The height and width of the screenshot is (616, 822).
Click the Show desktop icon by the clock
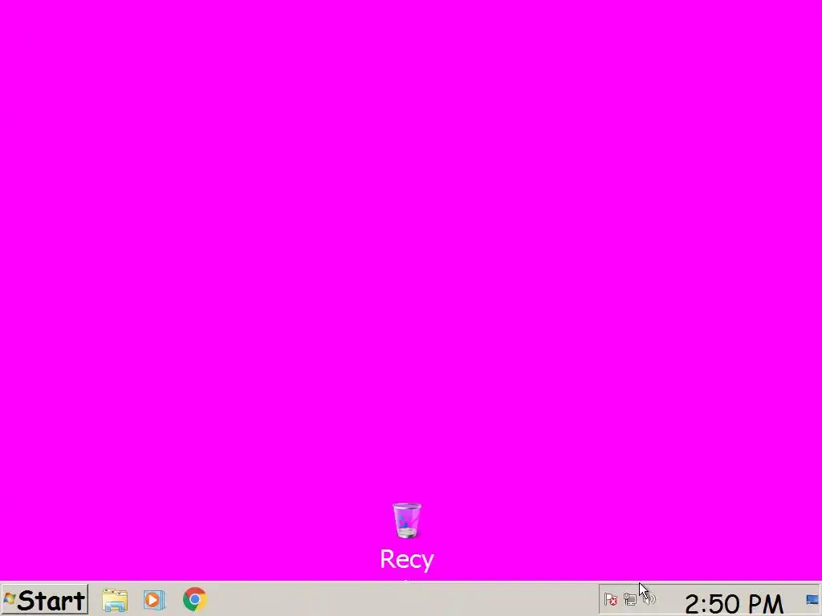[x=812, y=599]
